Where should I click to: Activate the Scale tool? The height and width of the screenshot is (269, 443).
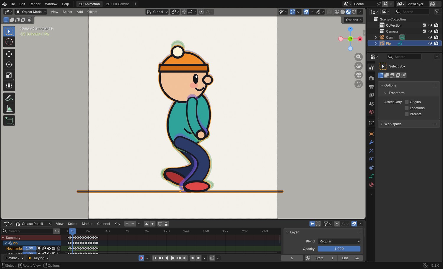(x=9, y=75)
